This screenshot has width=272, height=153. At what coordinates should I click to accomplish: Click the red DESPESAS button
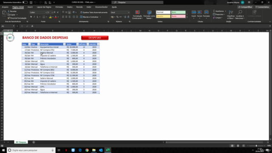point(95,38)
